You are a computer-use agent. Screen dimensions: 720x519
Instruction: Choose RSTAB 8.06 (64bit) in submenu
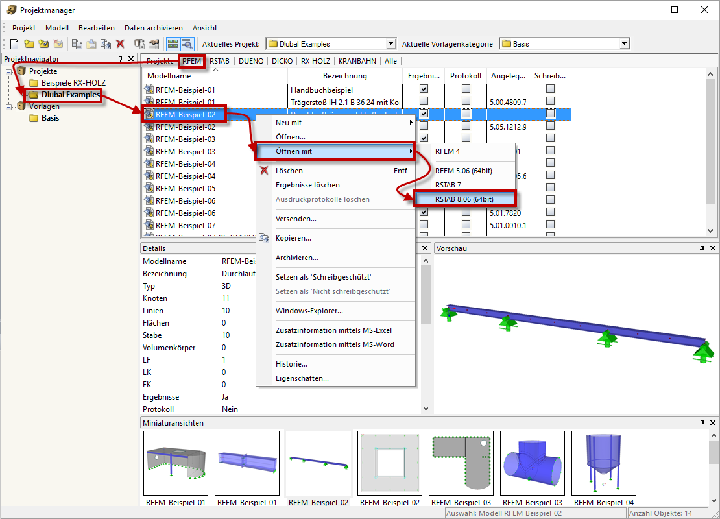coord(464,199)
